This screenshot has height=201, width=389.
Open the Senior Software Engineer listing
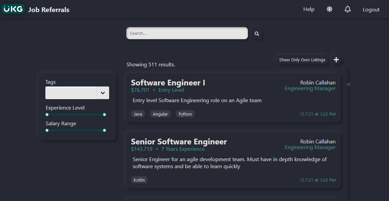coord(179,142)
